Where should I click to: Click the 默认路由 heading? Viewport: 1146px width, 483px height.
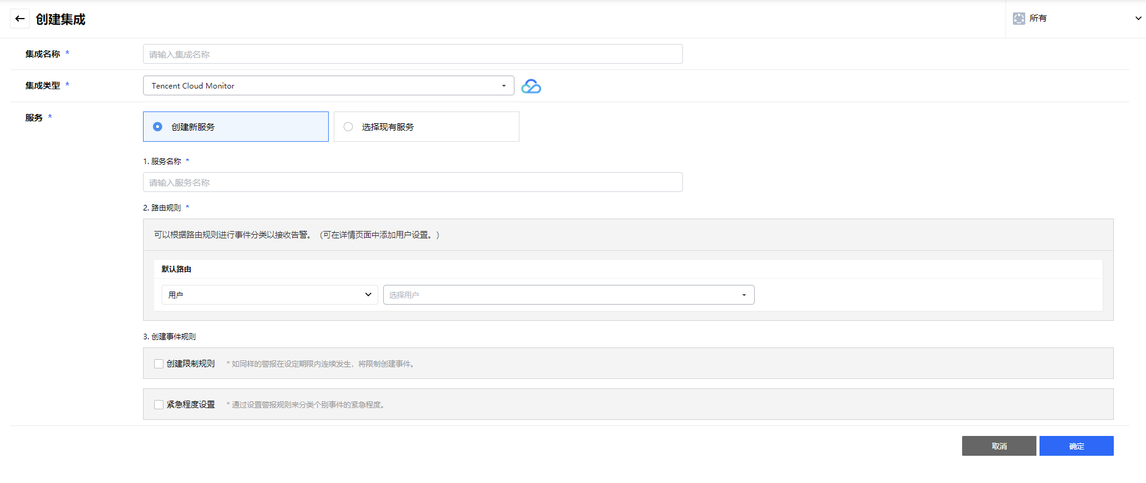point(176,269)
